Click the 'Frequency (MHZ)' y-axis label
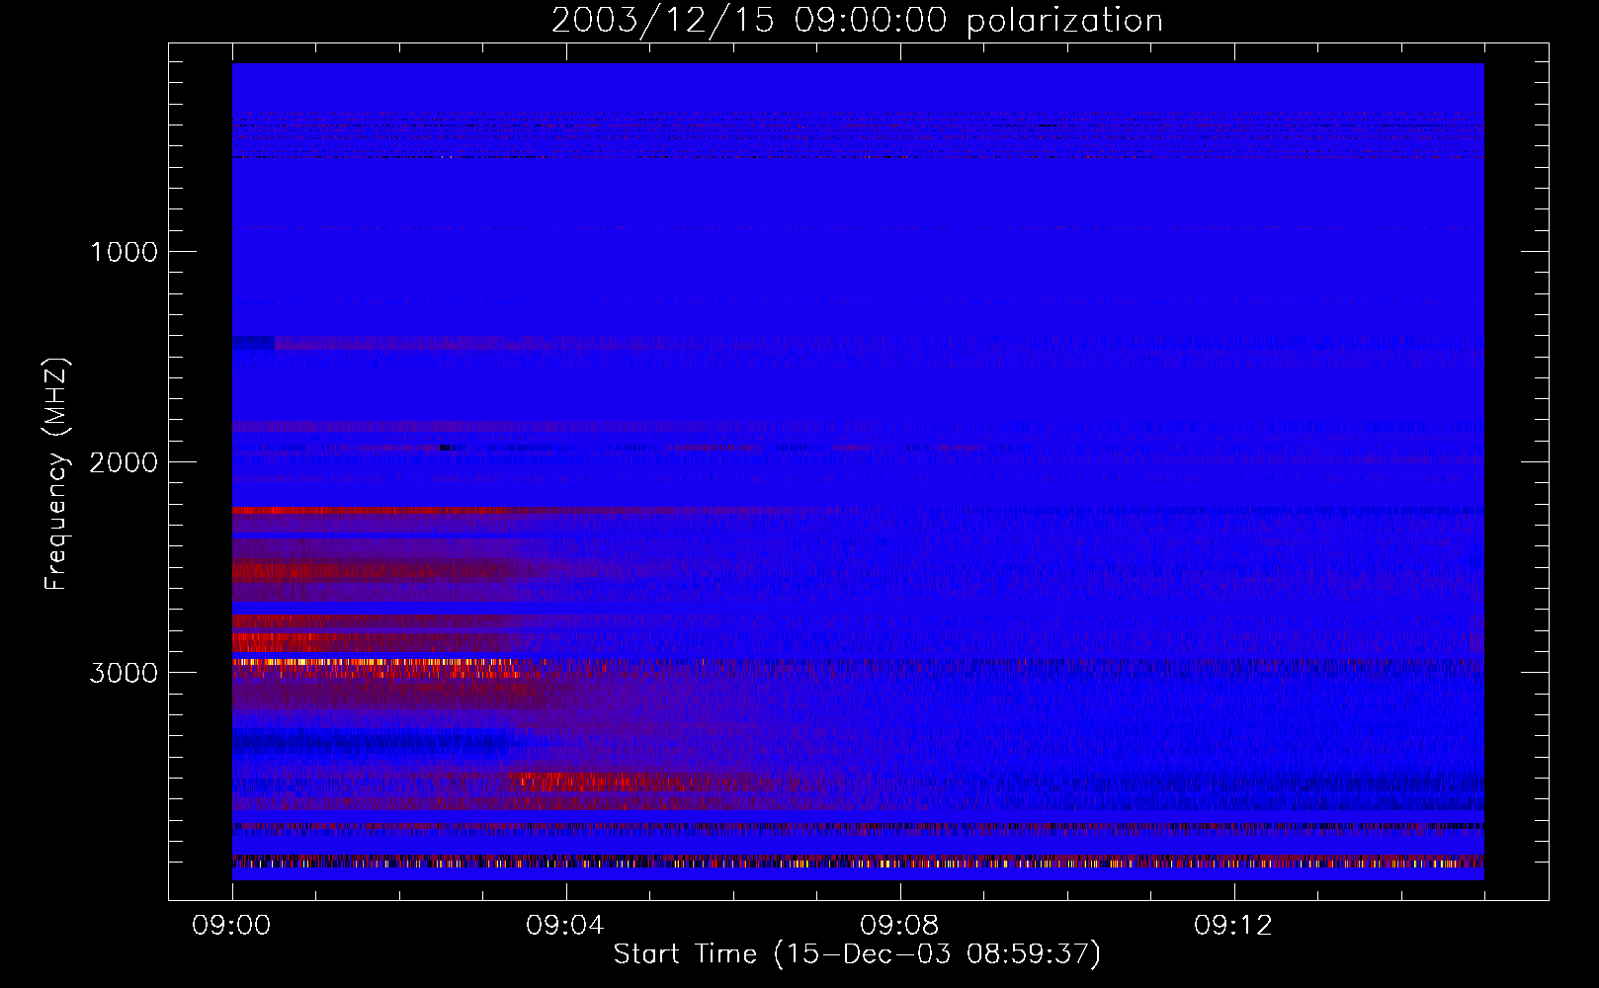 click(56, 473)
